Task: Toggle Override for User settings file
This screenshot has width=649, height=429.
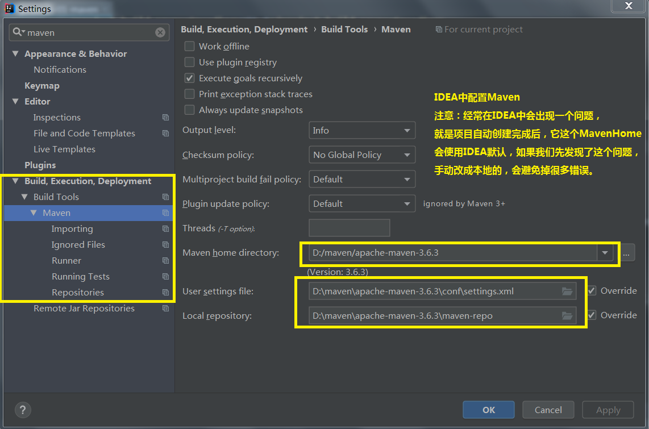Action: pos(592,290)
